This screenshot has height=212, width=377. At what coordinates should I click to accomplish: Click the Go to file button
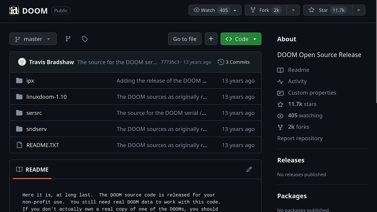click(185, 39)
